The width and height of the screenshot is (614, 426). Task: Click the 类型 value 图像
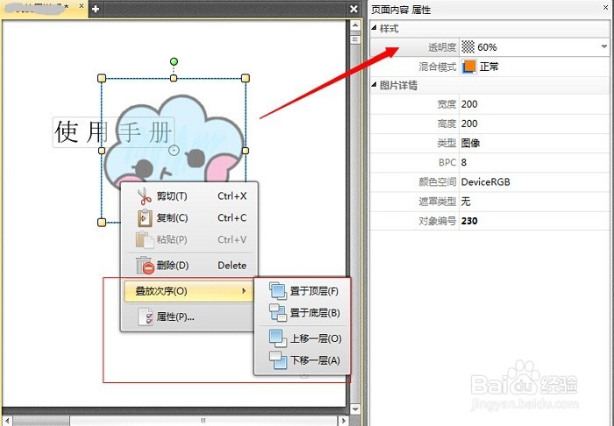(x=470, y=143)
